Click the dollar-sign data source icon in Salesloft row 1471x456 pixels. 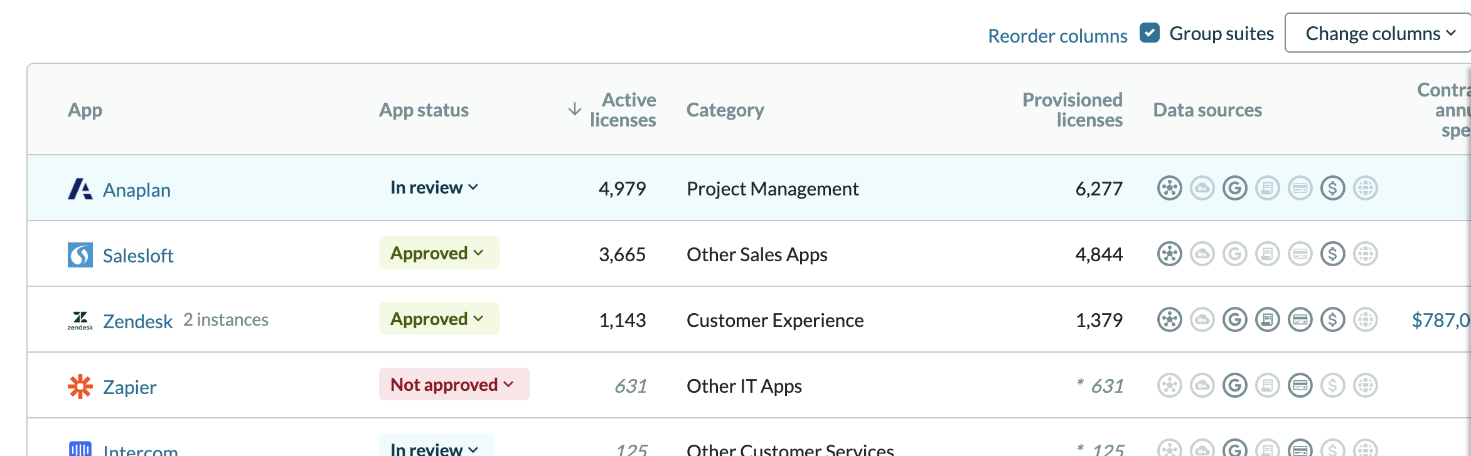(1332, 254)
